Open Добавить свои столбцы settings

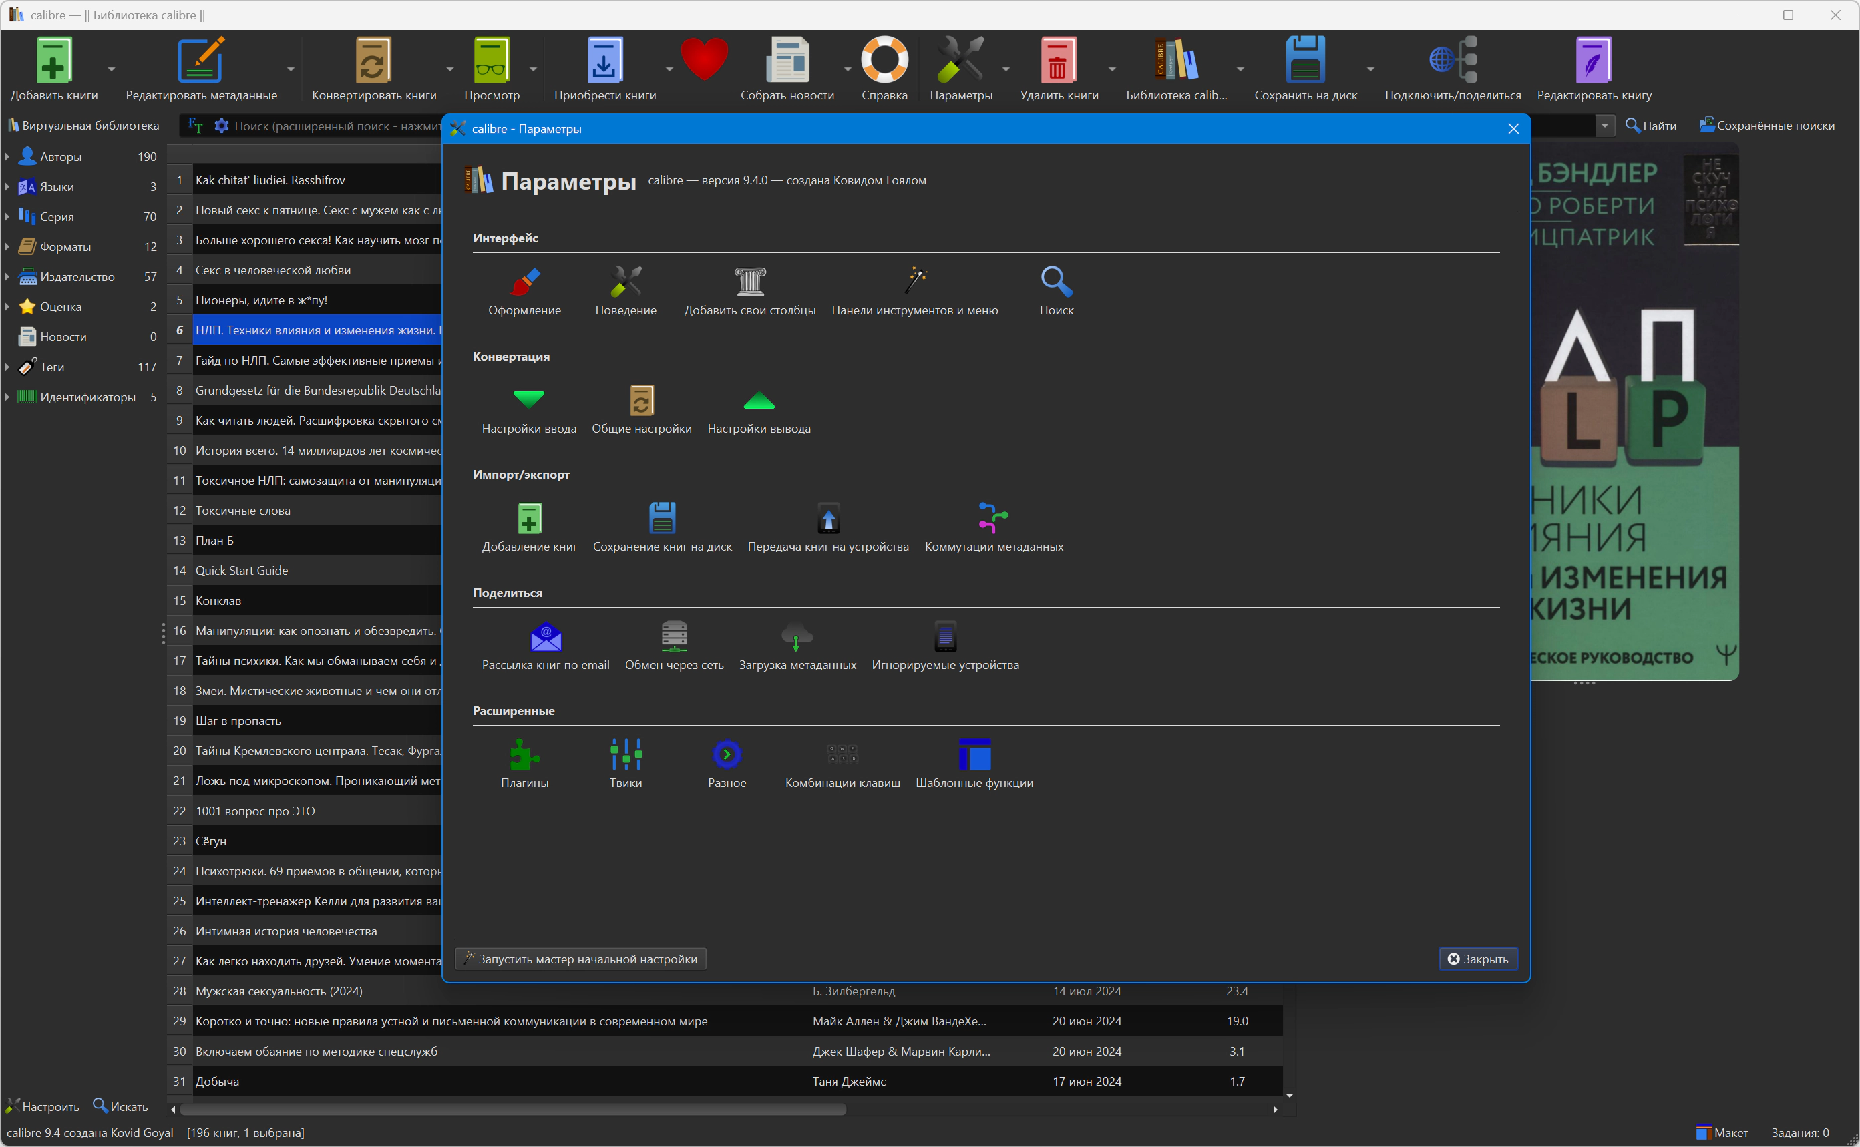click(750, 290)
